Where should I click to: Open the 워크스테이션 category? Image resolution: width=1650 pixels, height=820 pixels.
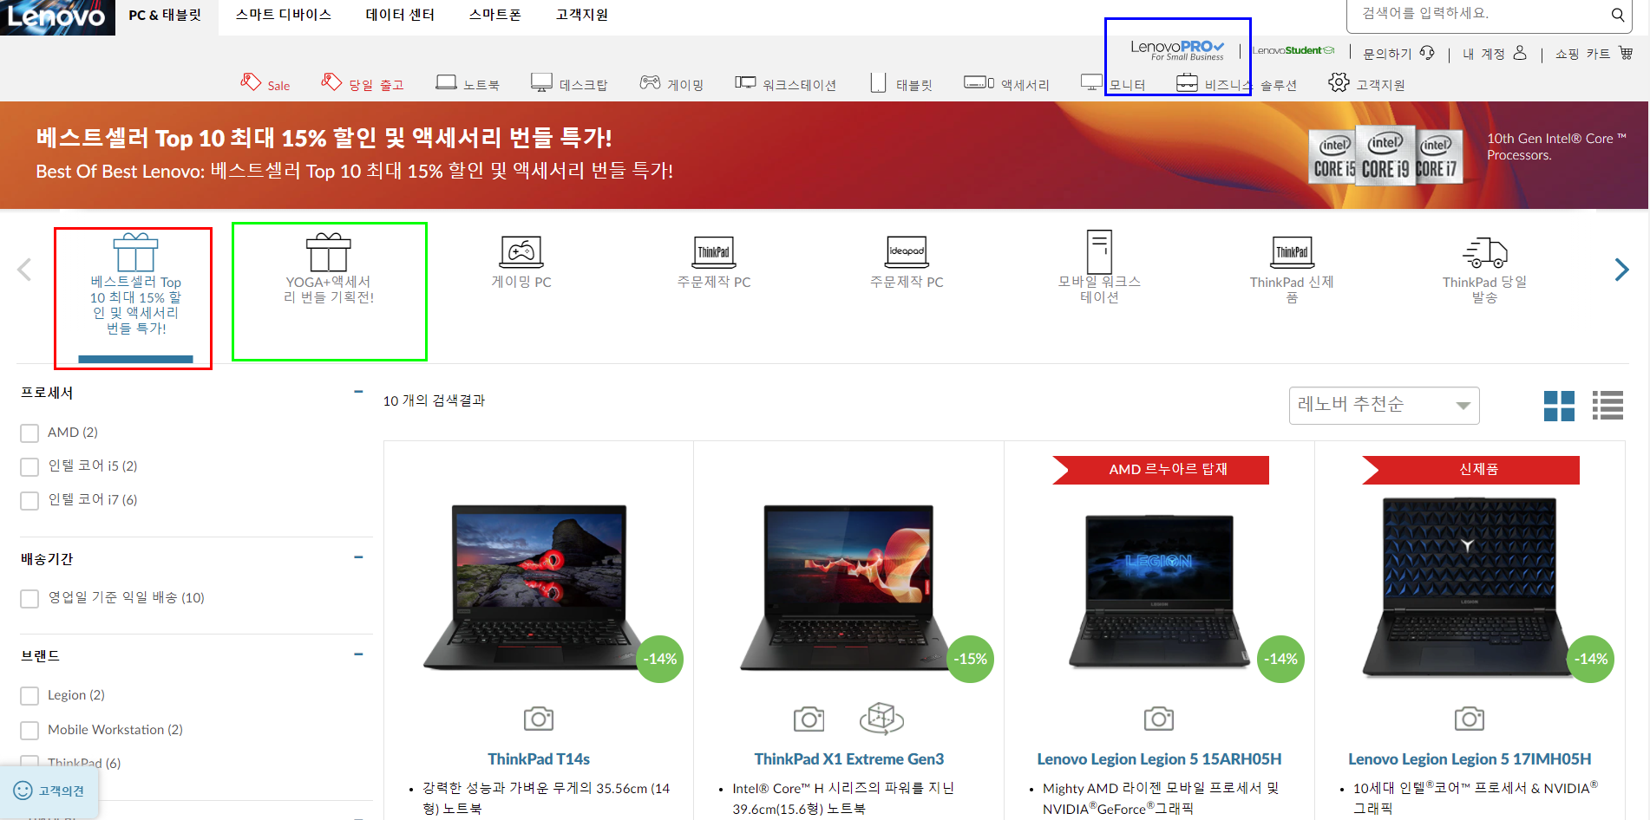[785, 84]
